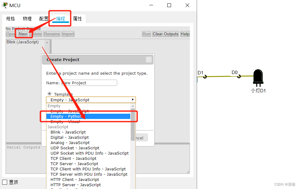Click the Open button

point(11,34)
